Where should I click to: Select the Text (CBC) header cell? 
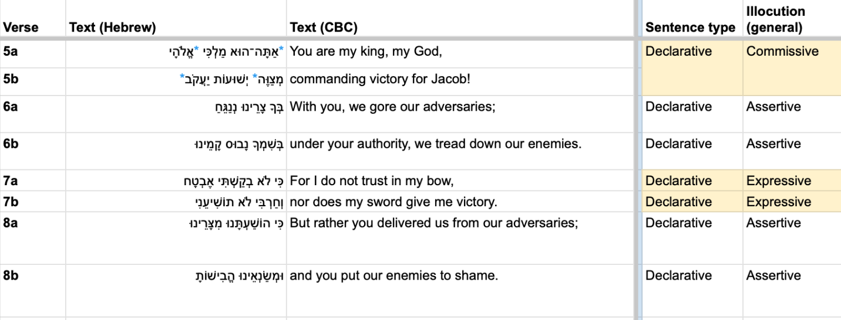click(460, 19)
